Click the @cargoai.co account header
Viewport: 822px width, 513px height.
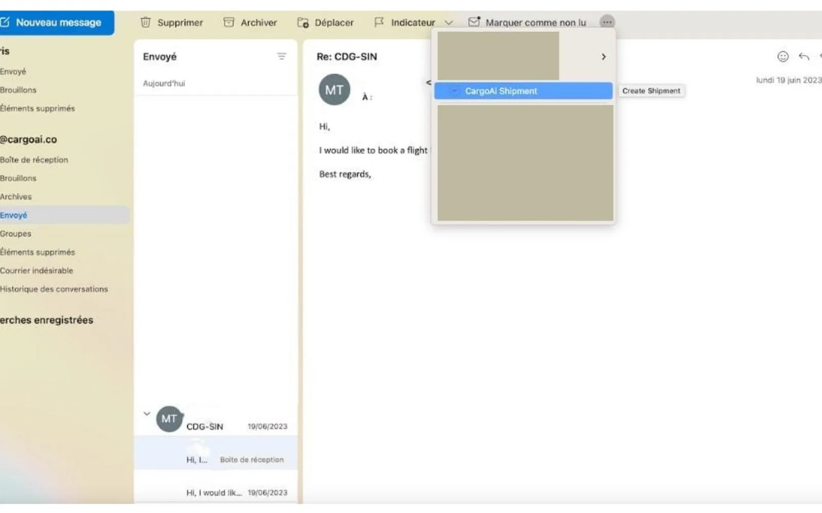pyautogui.click(x=29, y=139)
